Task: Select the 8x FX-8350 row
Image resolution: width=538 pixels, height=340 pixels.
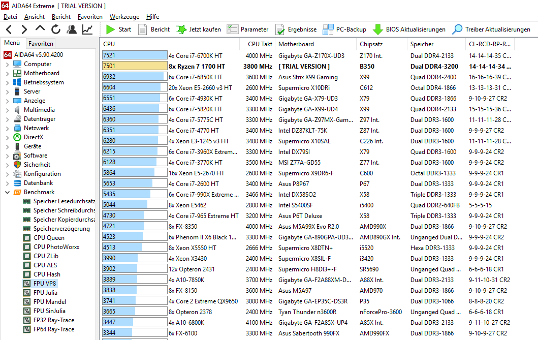Action: [307, 227]
